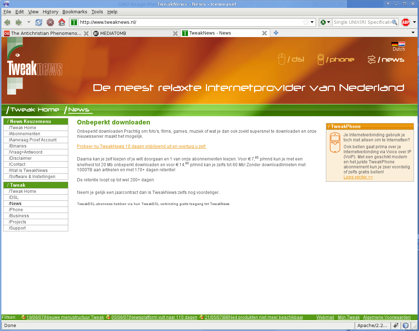
Task: Open the /Binaries menu item
Action: point(36,146)
